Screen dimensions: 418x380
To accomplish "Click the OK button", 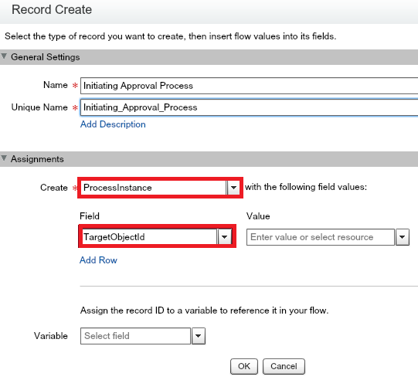I will pos(244,366).
